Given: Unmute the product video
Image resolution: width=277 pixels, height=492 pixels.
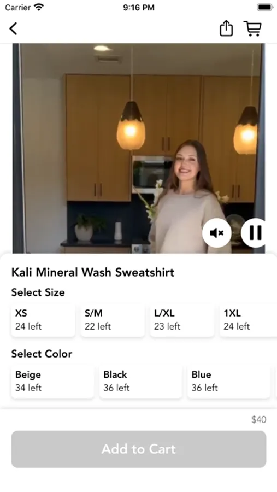Looking at the screenshot, I should coord(217,233).
